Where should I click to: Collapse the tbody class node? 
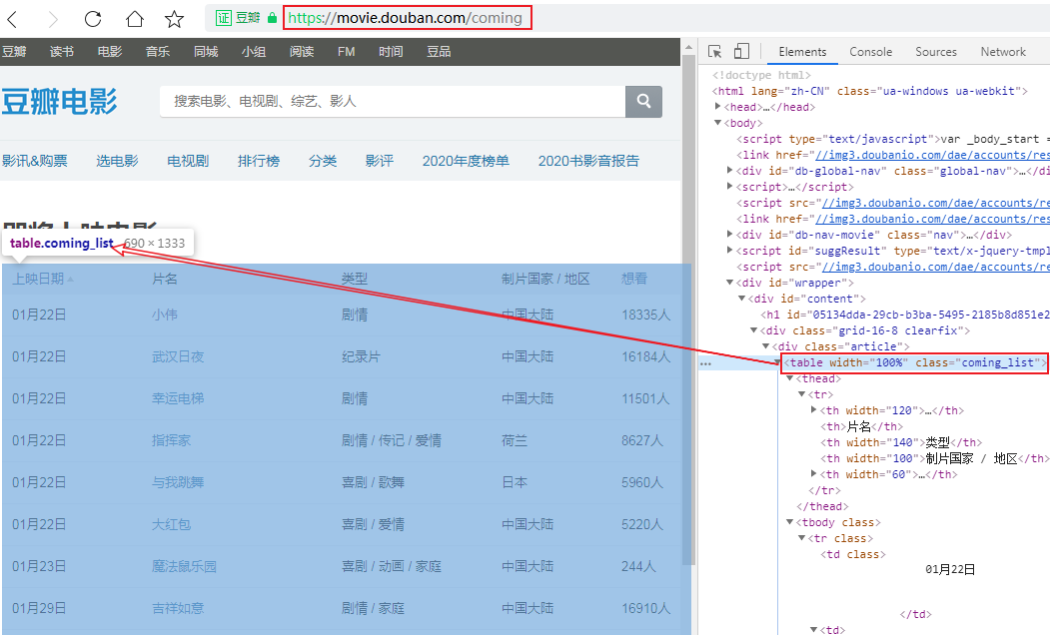(x=790, y=522)
